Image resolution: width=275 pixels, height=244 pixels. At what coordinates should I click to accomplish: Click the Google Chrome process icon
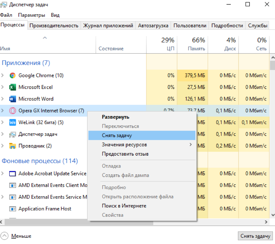pos(12,76)
